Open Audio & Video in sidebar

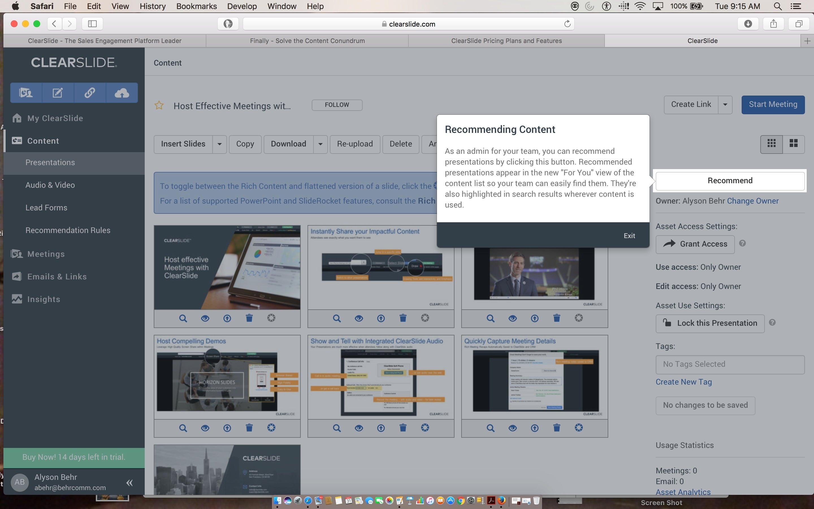(x=50, y=185)
